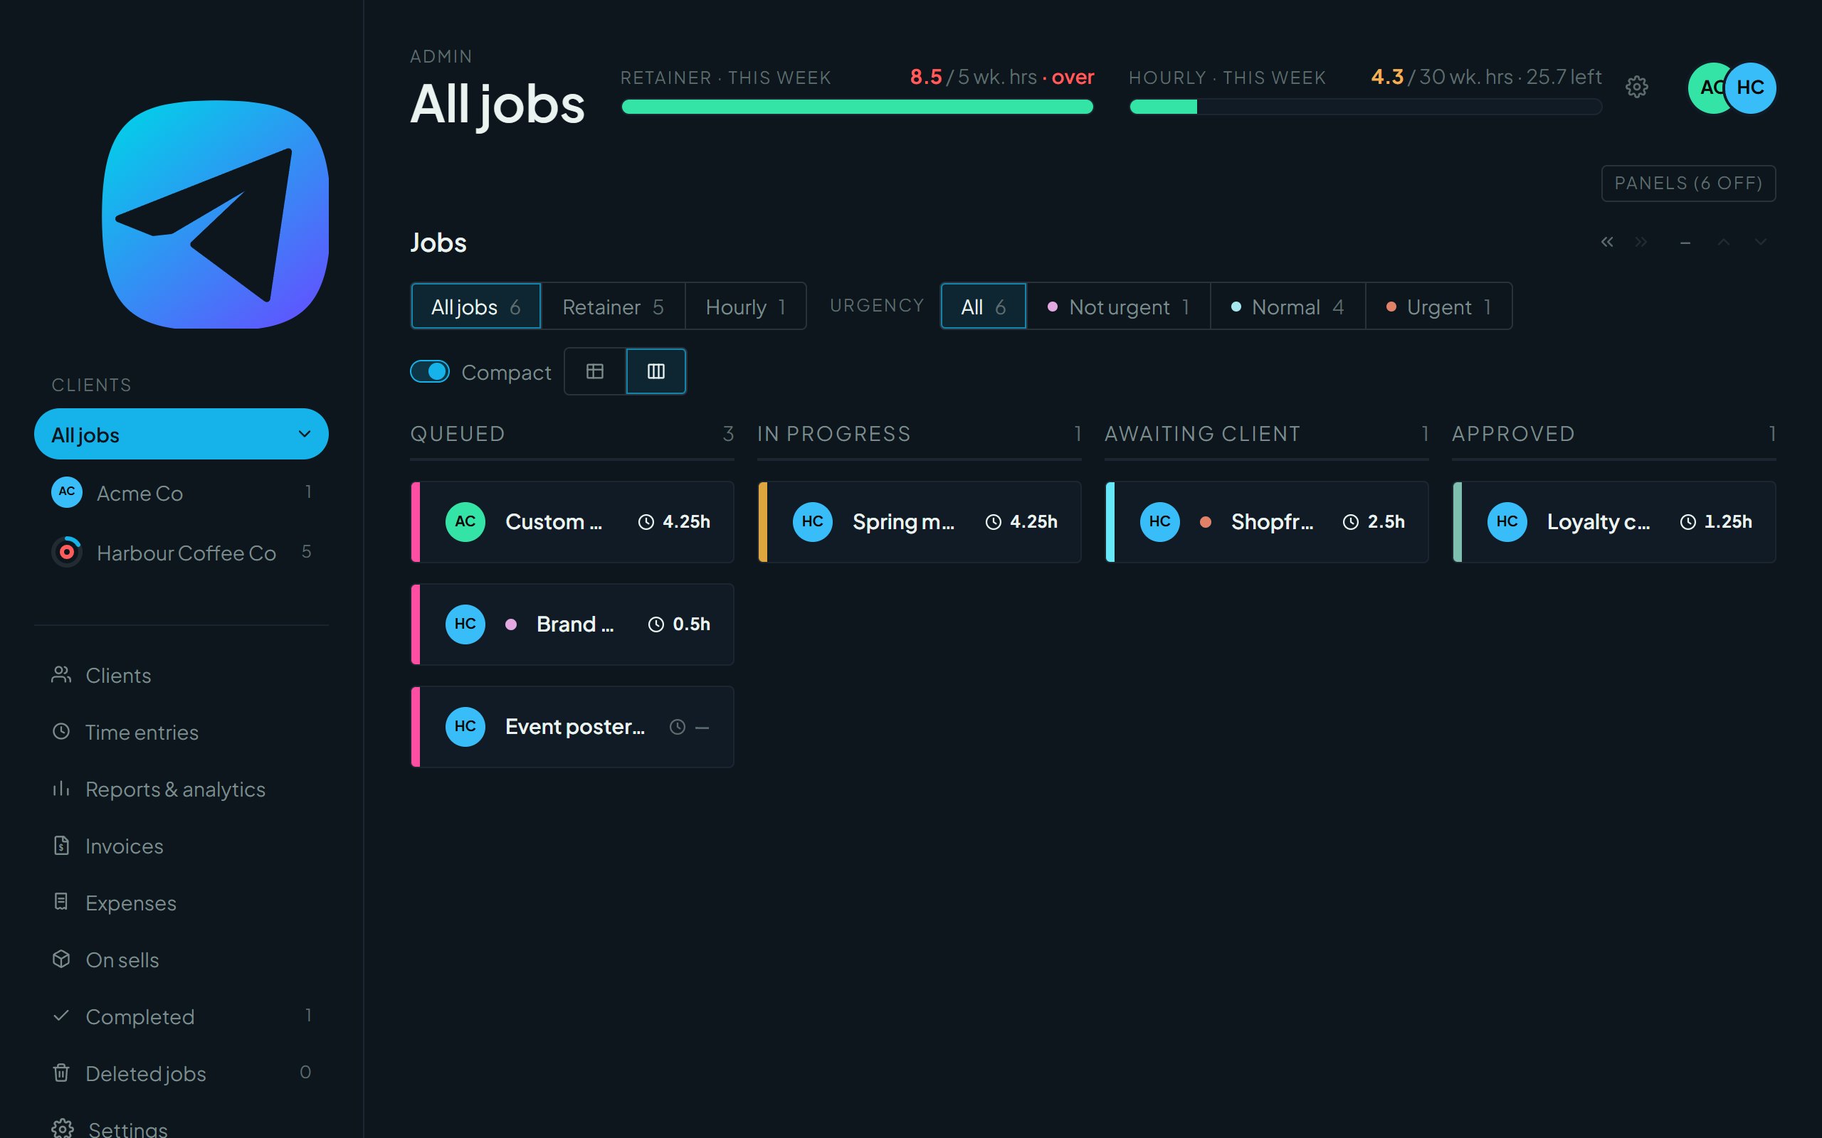This screenshot has height=1138, width=1822.
Task: Click the double left chevron in Jobs panel
Action: (1606, 242)
